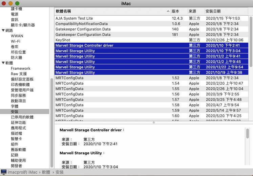Viewport: 253px width, 176px height.
Task: Collapse the 網路 section in sidebar
Action: coord(3,30)
